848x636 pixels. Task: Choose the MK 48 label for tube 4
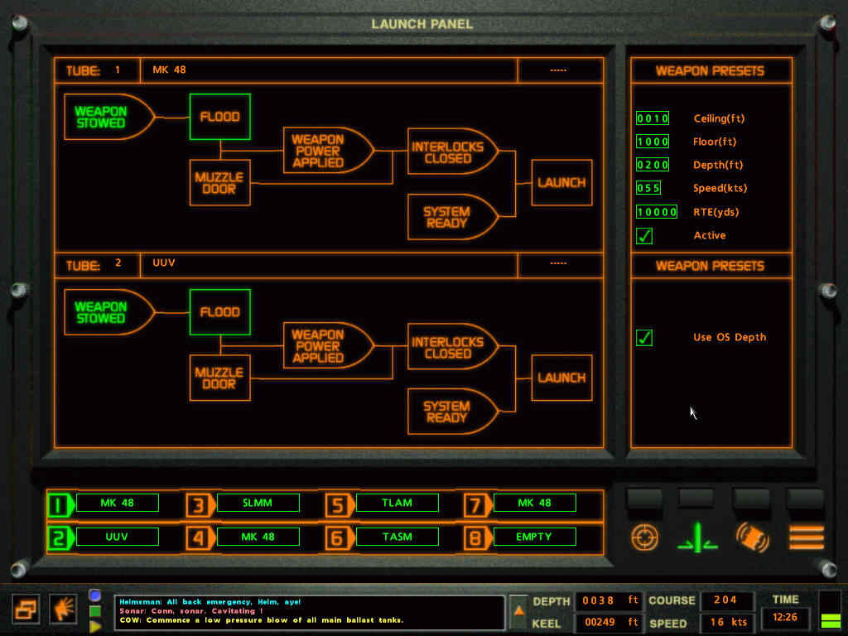point(258,537)
